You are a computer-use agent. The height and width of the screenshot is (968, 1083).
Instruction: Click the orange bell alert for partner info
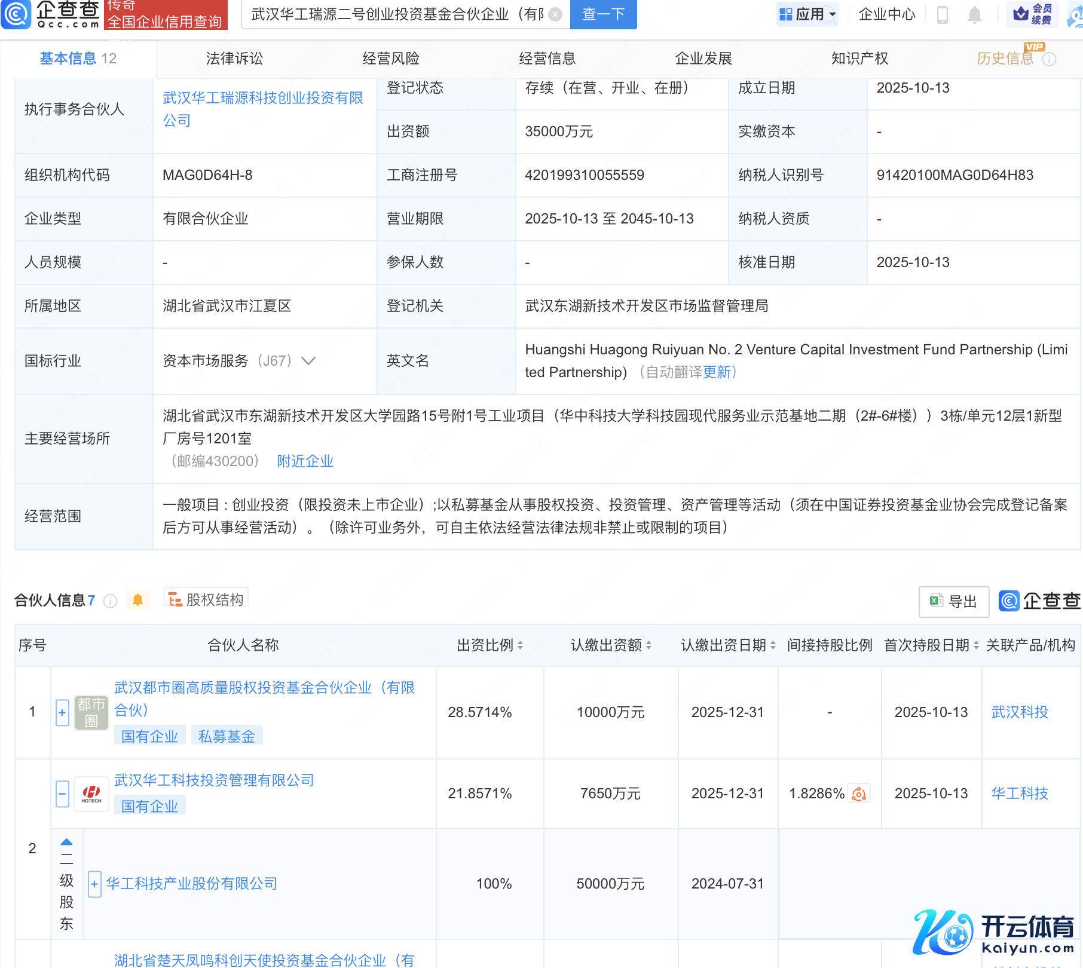pyautogui.click(x=137, y=600)
